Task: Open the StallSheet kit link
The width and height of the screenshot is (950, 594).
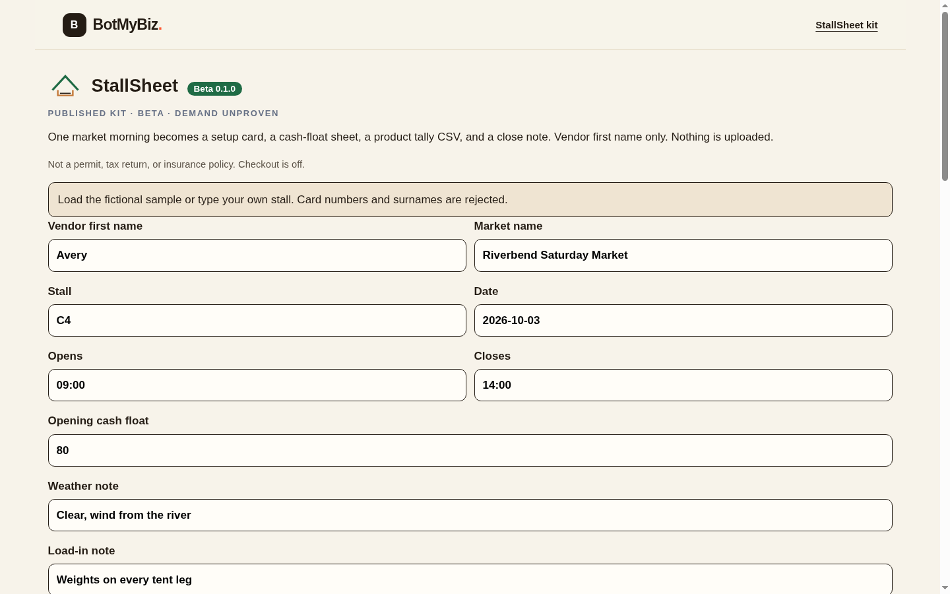Action: point(846,25)
